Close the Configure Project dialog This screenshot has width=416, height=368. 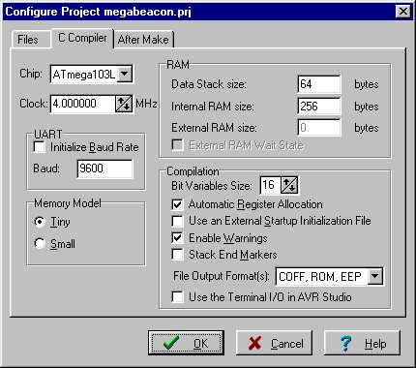(402, 12)
